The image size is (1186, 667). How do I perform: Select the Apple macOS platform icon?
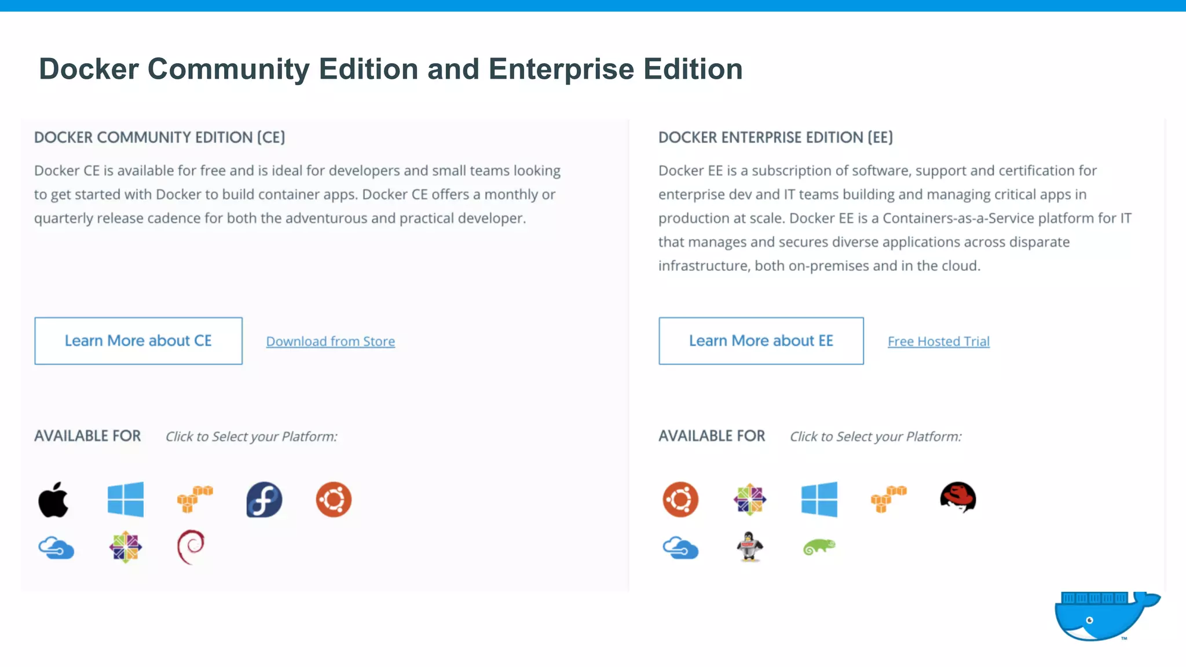54,499
